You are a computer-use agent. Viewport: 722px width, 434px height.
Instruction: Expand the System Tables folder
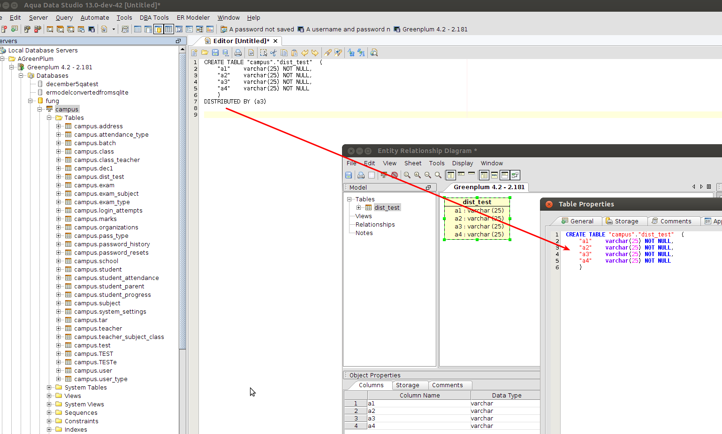pyautogui.click(x=49, y=388)
